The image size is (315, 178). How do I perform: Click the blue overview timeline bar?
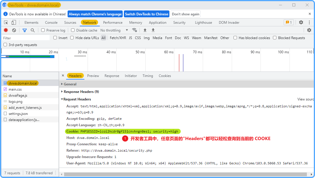tap(28, 56)
